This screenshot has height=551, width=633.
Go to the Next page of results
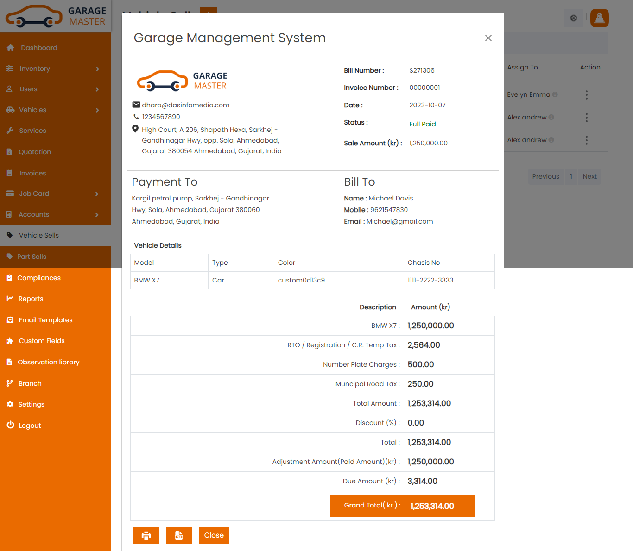[x=589, y=176]
